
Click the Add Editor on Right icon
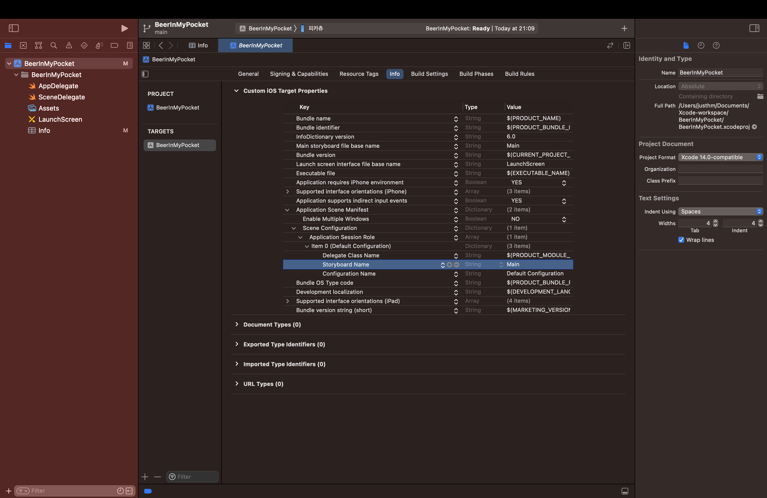tap(626, 45)
